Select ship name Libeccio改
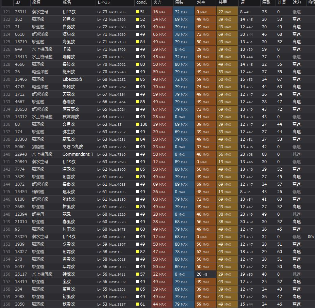315x308 pixels. [72, 79]
